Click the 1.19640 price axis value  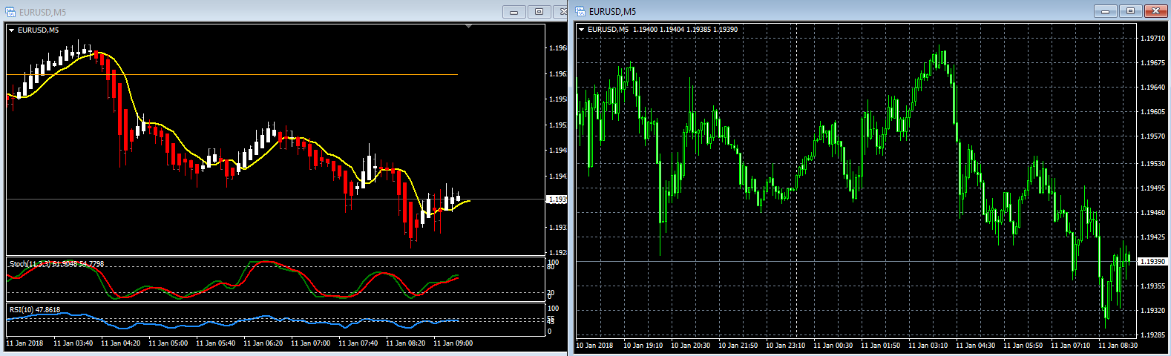(x=1153, y=88)
